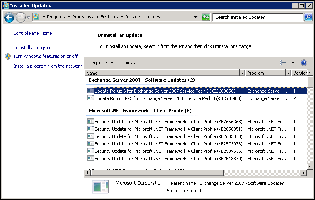The image size is (315, 200).
Task: Click the Forward navigation arrow button
Action: 21,17
